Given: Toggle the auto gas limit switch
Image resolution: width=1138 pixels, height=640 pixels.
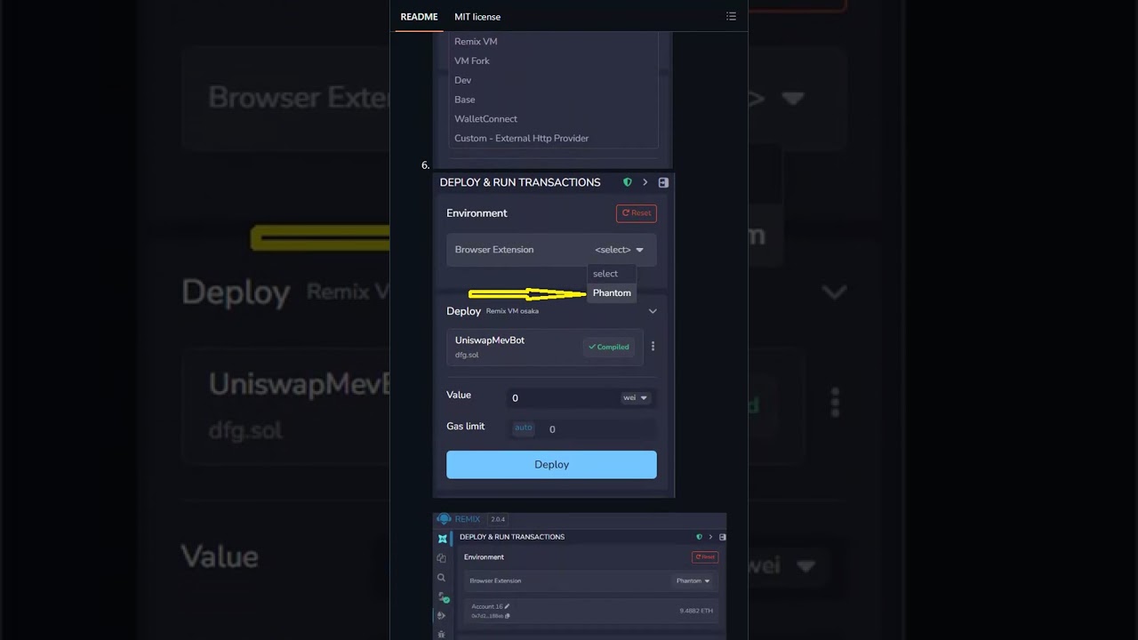Looking at the screenshot, I should click(524, 428).
